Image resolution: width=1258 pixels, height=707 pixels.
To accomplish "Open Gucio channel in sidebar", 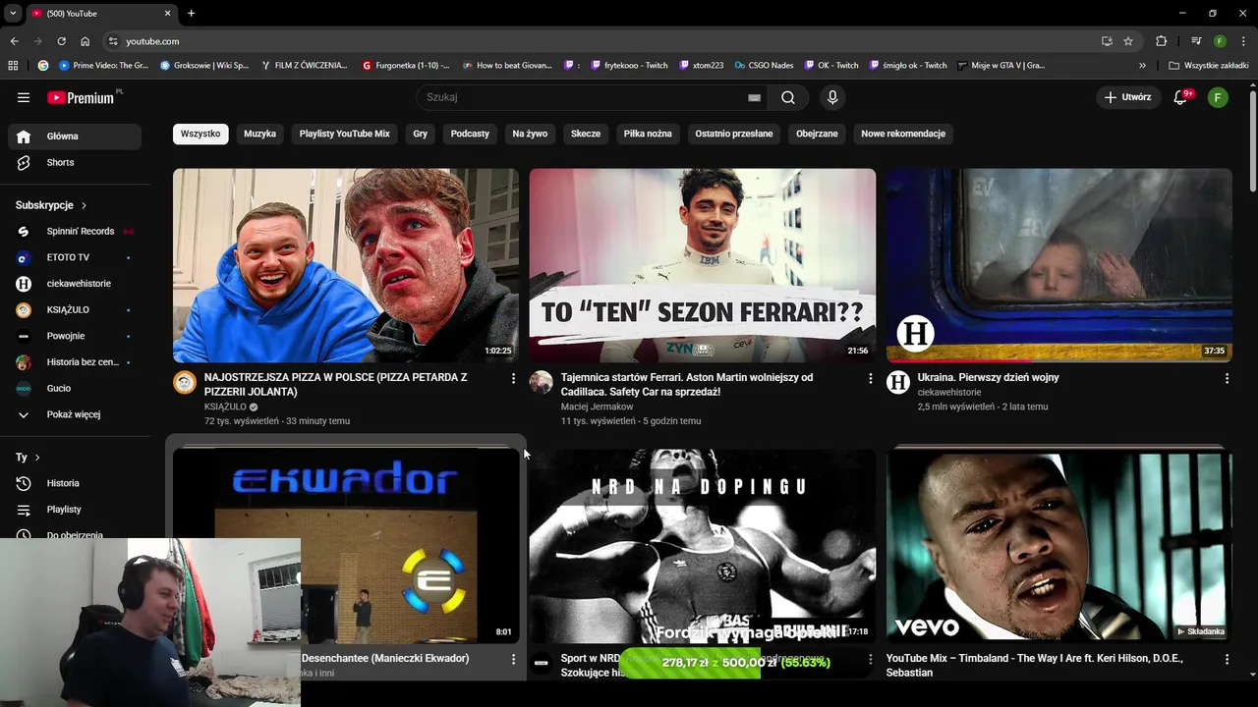I will 75,388.
